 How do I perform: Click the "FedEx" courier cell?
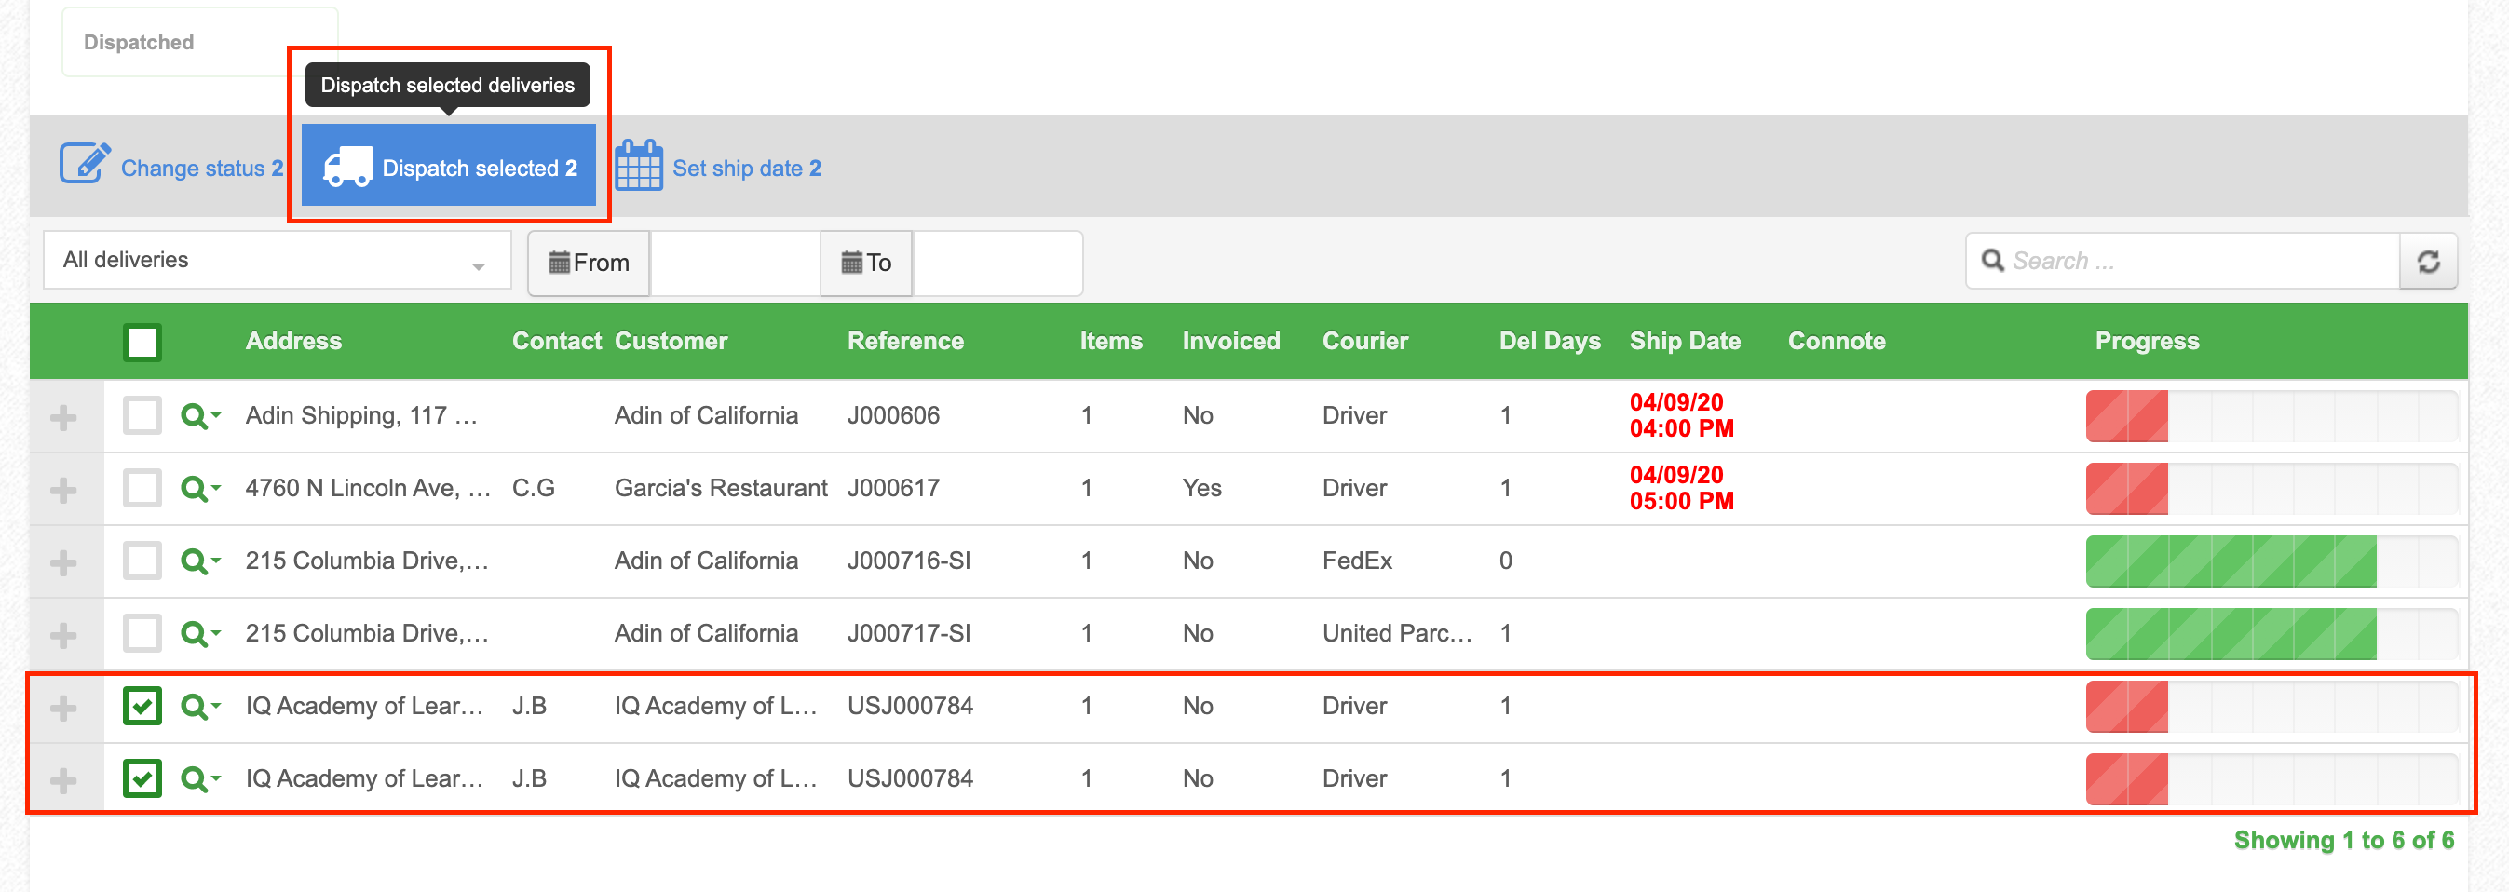pos(1357,561)
